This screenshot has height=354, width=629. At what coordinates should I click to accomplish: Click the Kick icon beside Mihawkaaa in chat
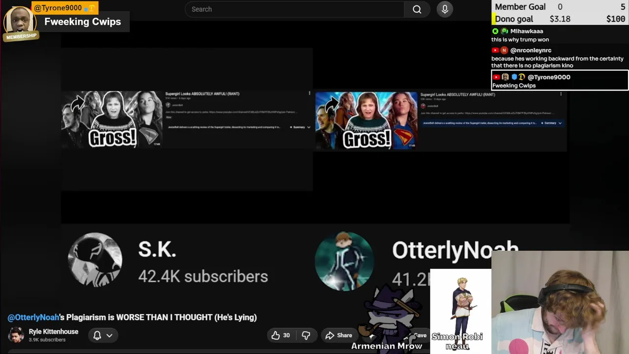[x=495, y=31]
